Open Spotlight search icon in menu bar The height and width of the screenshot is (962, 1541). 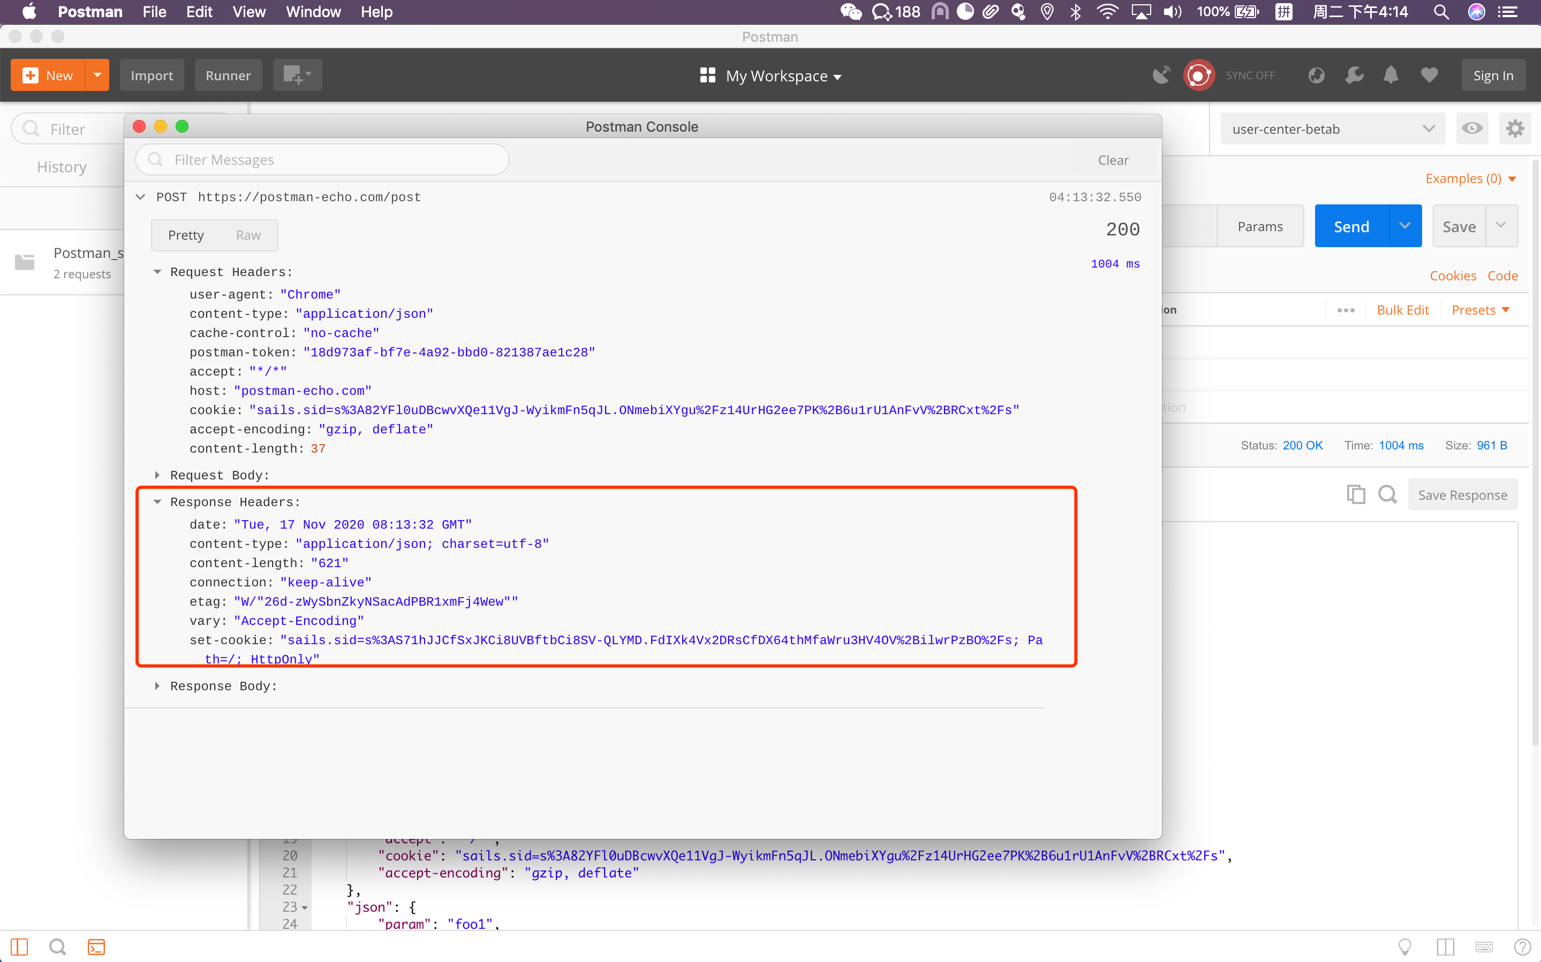[x=1441, y=12]
